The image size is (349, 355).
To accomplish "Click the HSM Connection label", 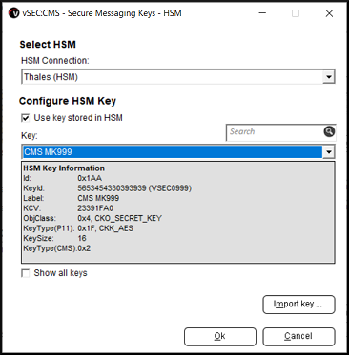I will pos(55,61).
